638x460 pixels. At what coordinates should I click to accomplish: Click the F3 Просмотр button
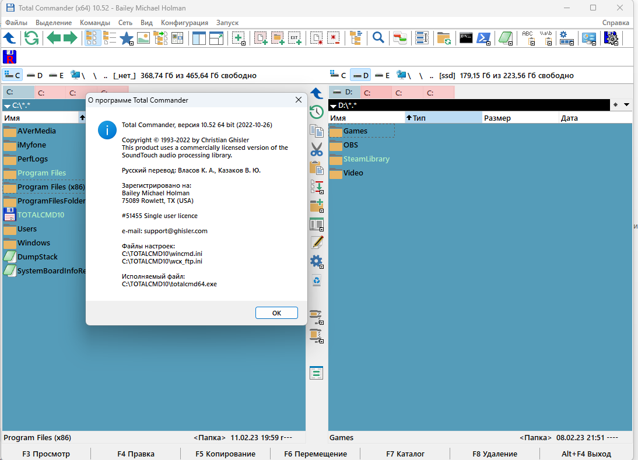coord(46,454)
